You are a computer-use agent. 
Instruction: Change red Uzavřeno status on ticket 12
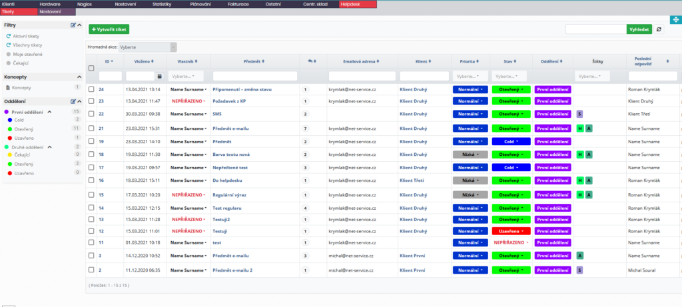pyautogui.click(x=511, y=231)
